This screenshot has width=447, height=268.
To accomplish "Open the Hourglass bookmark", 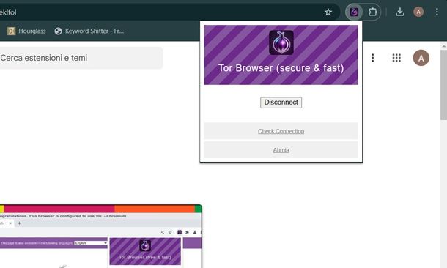I will point(26,31).
